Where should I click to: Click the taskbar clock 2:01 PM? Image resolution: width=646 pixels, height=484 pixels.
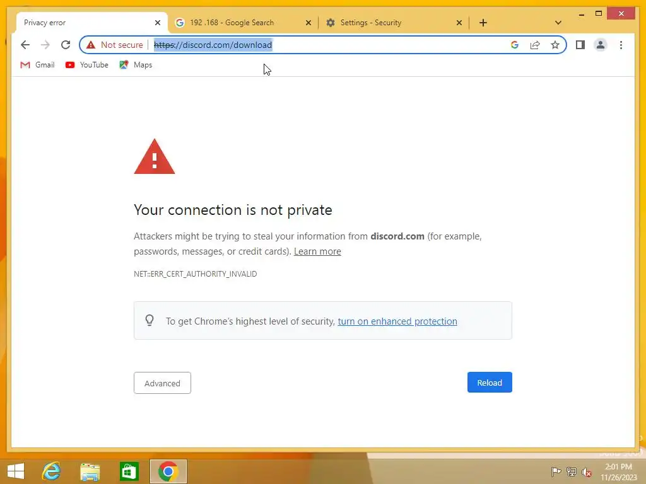618,472
